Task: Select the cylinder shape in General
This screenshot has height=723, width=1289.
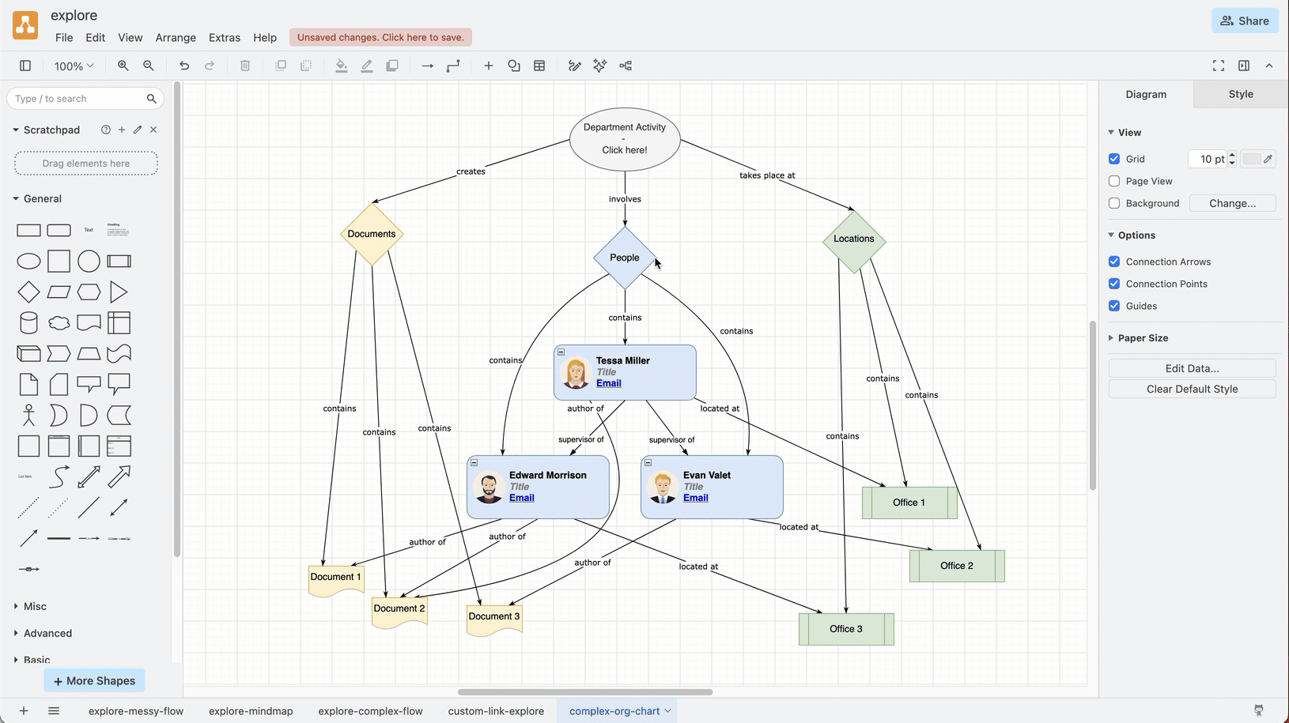Action: [x=28, y=323]
